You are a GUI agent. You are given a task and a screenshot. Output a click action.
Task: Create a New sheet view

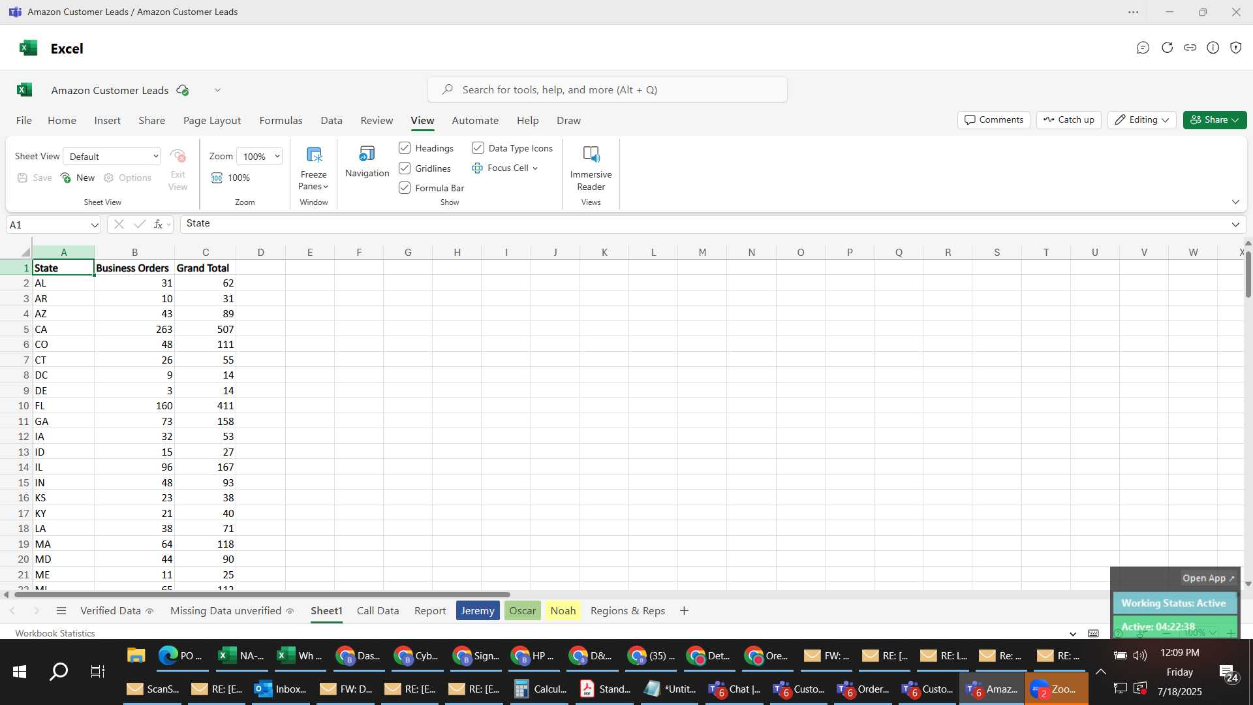coord(78,178)
